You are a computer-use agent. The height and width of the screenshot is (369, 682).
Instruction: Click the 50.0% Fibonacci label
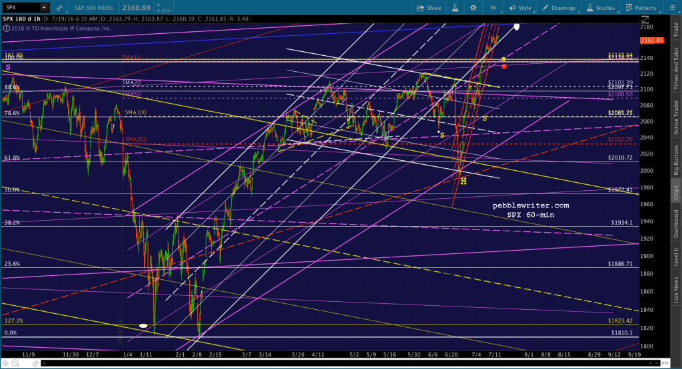[12, 189]
